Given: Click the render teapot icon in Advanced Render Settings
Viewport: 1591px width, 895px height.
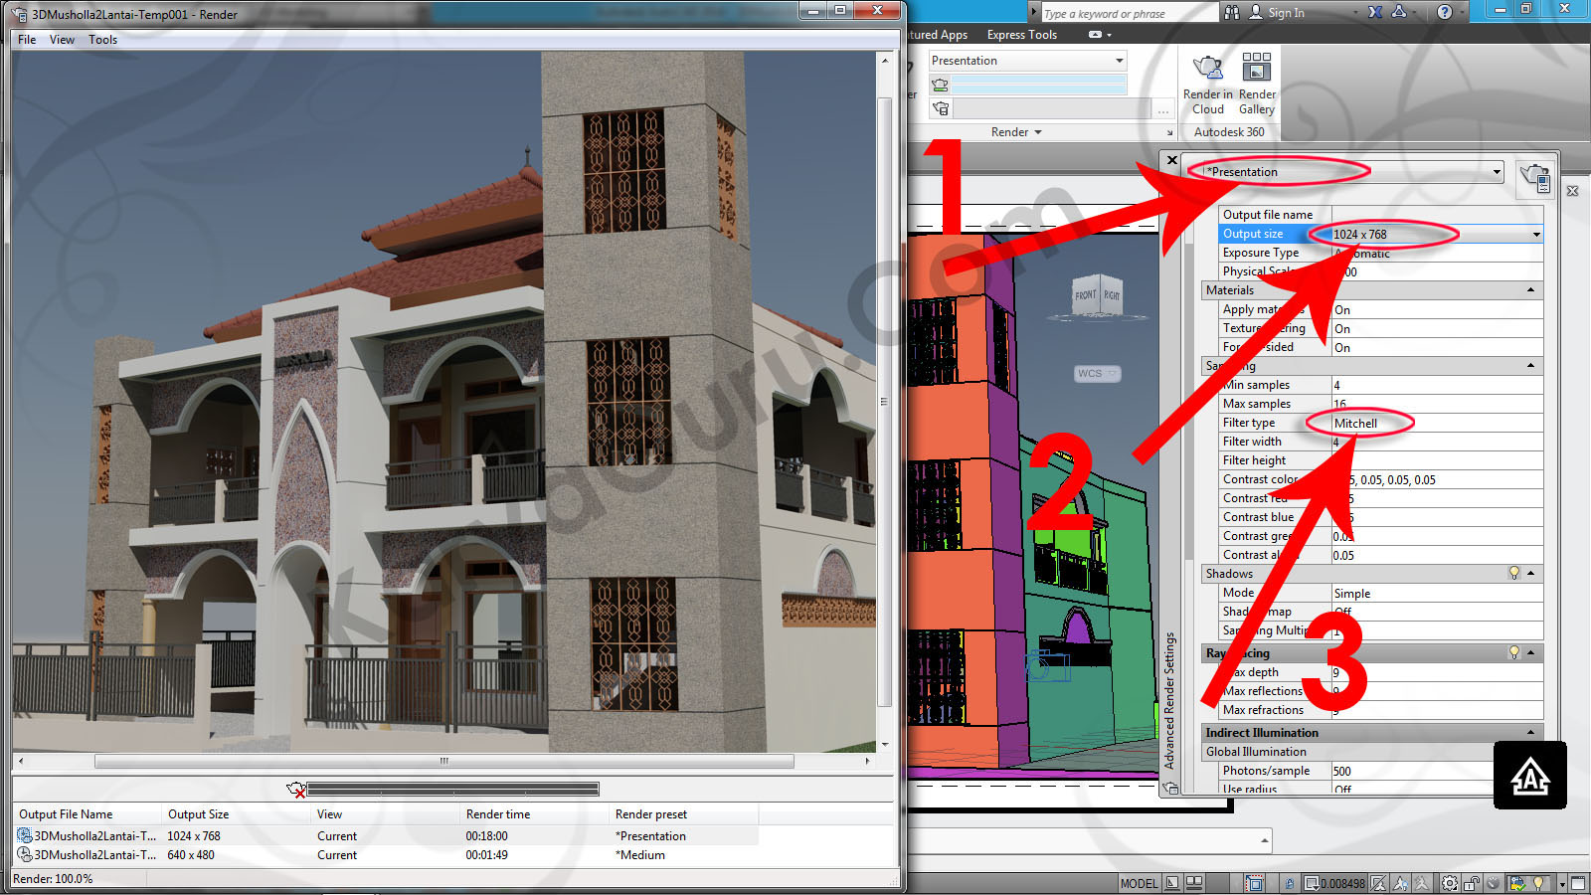Looking at the screenshot, I should 1535,178.
